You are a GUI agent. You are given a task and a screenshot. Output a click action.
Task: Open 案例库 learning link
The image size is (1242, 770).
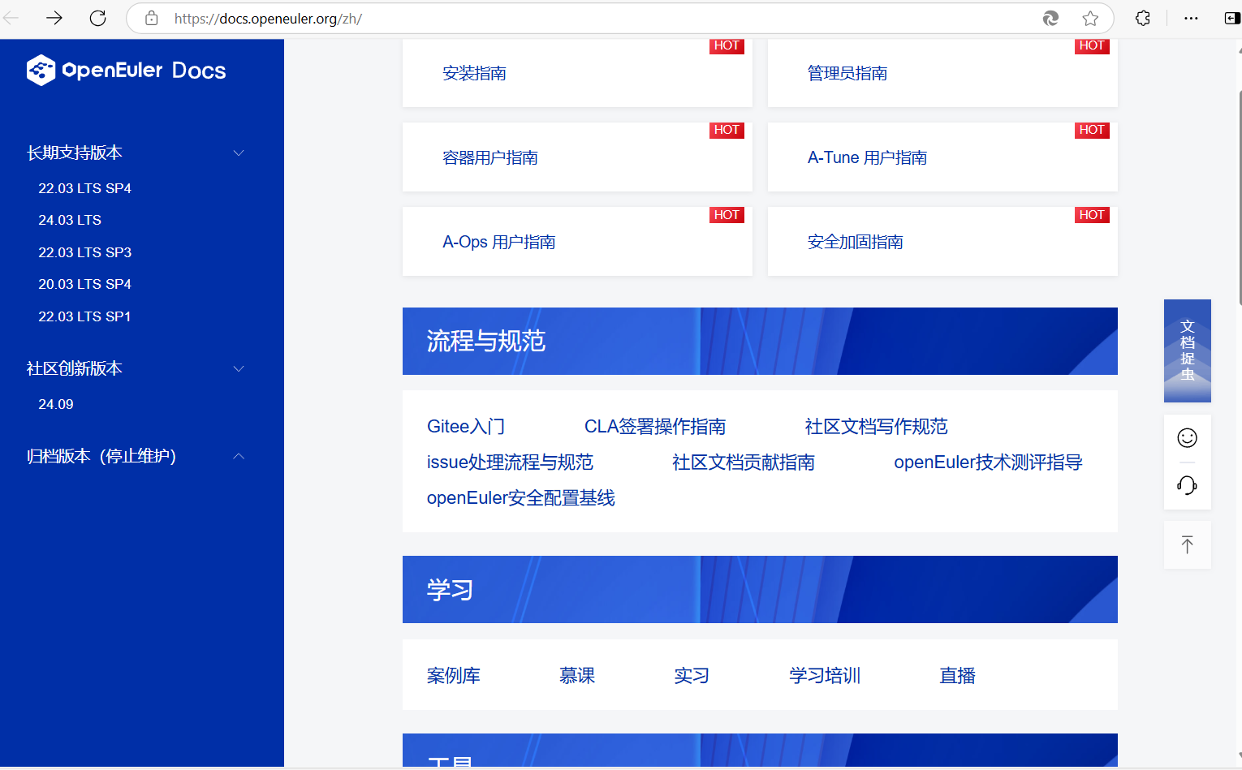pos(454,676)
